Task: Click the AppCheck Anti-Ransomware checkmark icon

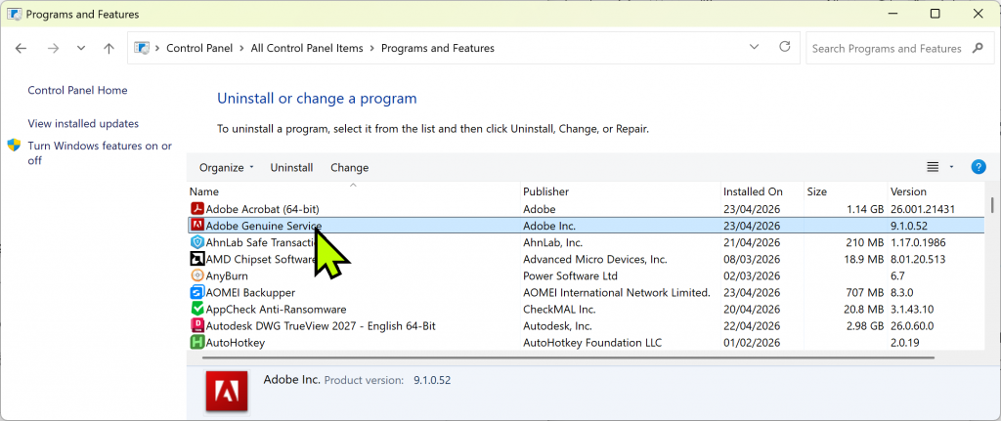Action: tap(197, 310)
